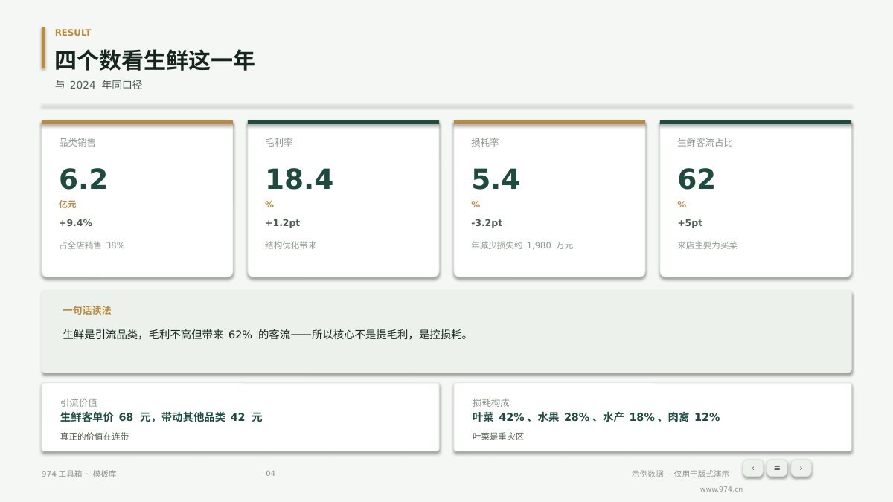This screenshot has height=502, width=893.
Task: Select the sentence starting 生鲜是引流品类
Action: [267, 335]
